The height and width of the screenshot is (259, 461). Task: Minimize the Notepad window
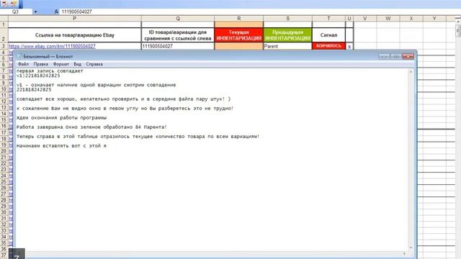click(x=384, y=56)
